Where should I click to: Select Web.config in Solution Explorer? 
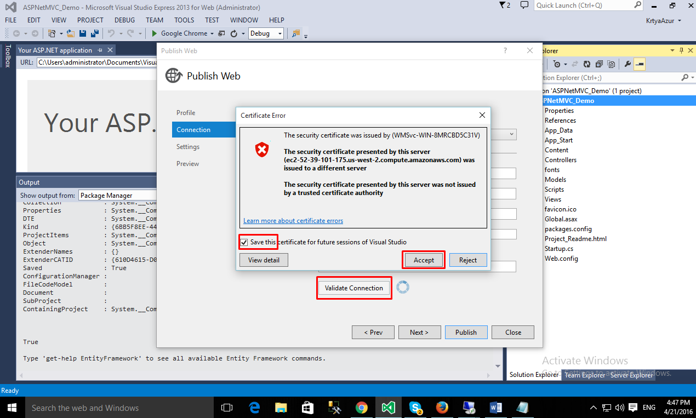coord(561,259)
